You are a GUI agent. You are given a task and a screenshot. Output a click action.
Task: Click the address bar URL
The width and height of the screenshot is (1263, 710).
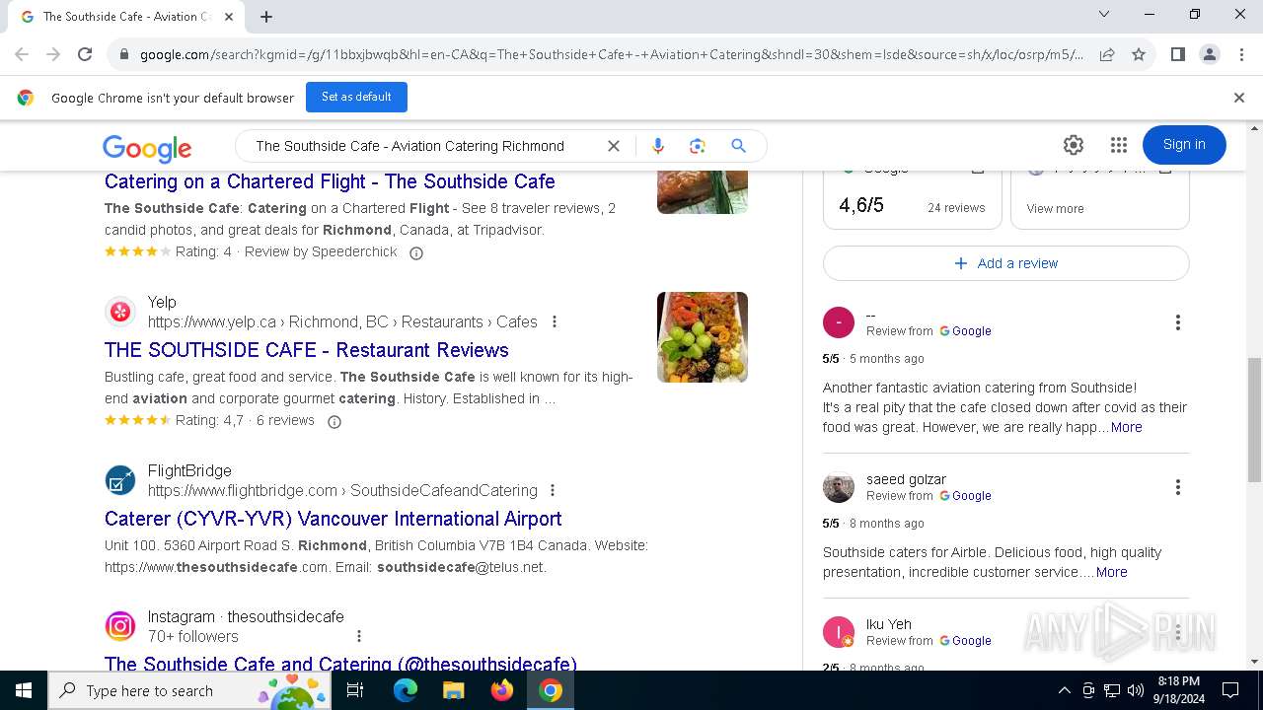click(x=612, y=54)
